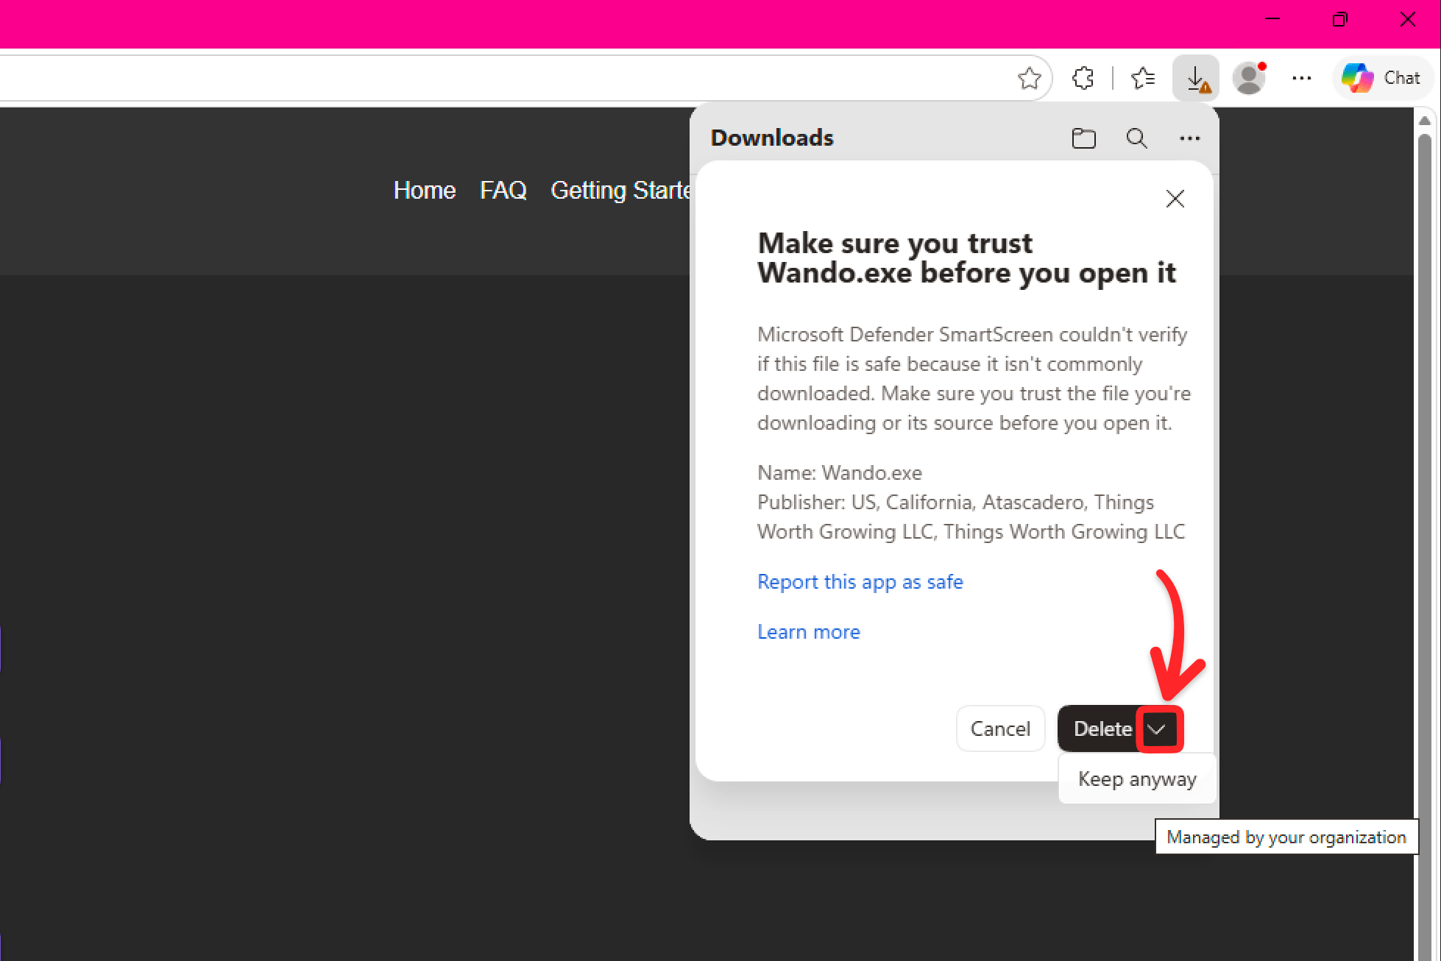Minimize the browser window
Screen dimensions: 1441x961
pos(1272,19)
